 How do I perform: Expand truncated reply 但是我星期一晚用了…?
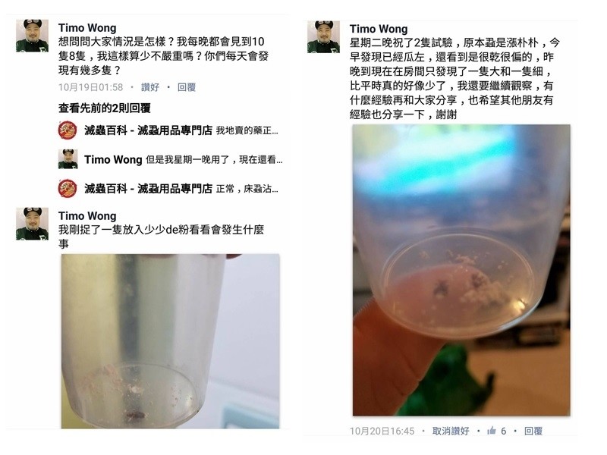point(214,159)
